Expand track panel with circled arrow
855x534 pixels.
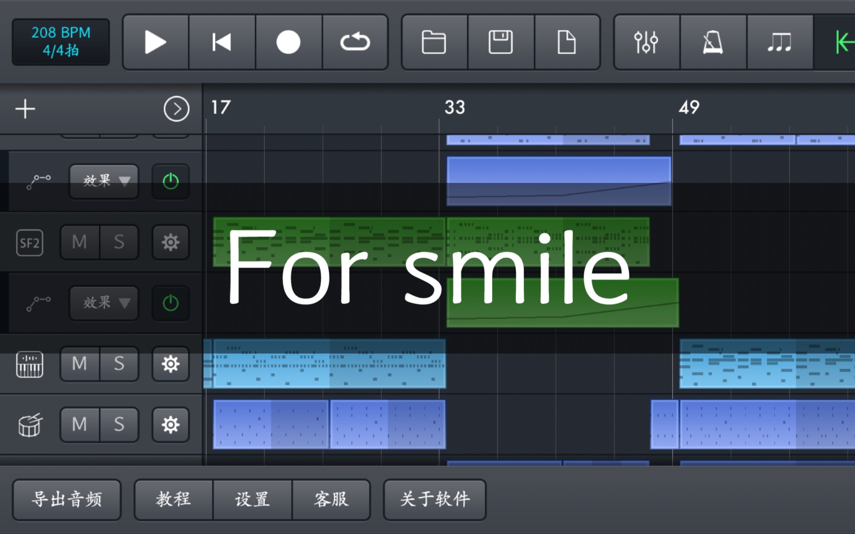(x=177, y=109)
